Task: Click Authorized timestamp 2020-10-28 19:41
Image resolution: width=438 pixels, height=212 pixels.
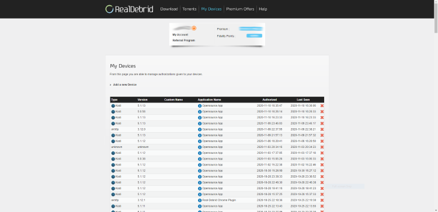Action: pyautogui.click(x=270, y=188)
